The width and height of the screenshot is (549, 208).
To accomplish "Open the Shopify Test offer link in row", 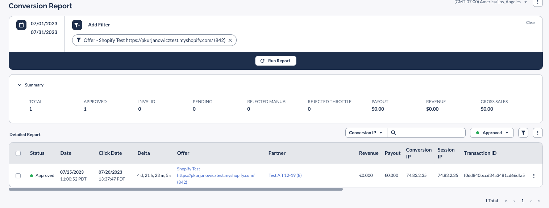I will click(216, 175).
